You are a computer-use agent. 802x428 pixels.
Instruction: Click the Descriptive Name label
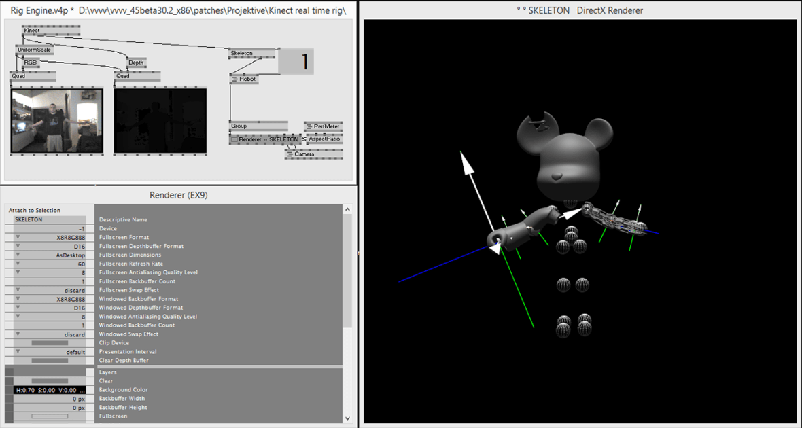coord(123,220)
